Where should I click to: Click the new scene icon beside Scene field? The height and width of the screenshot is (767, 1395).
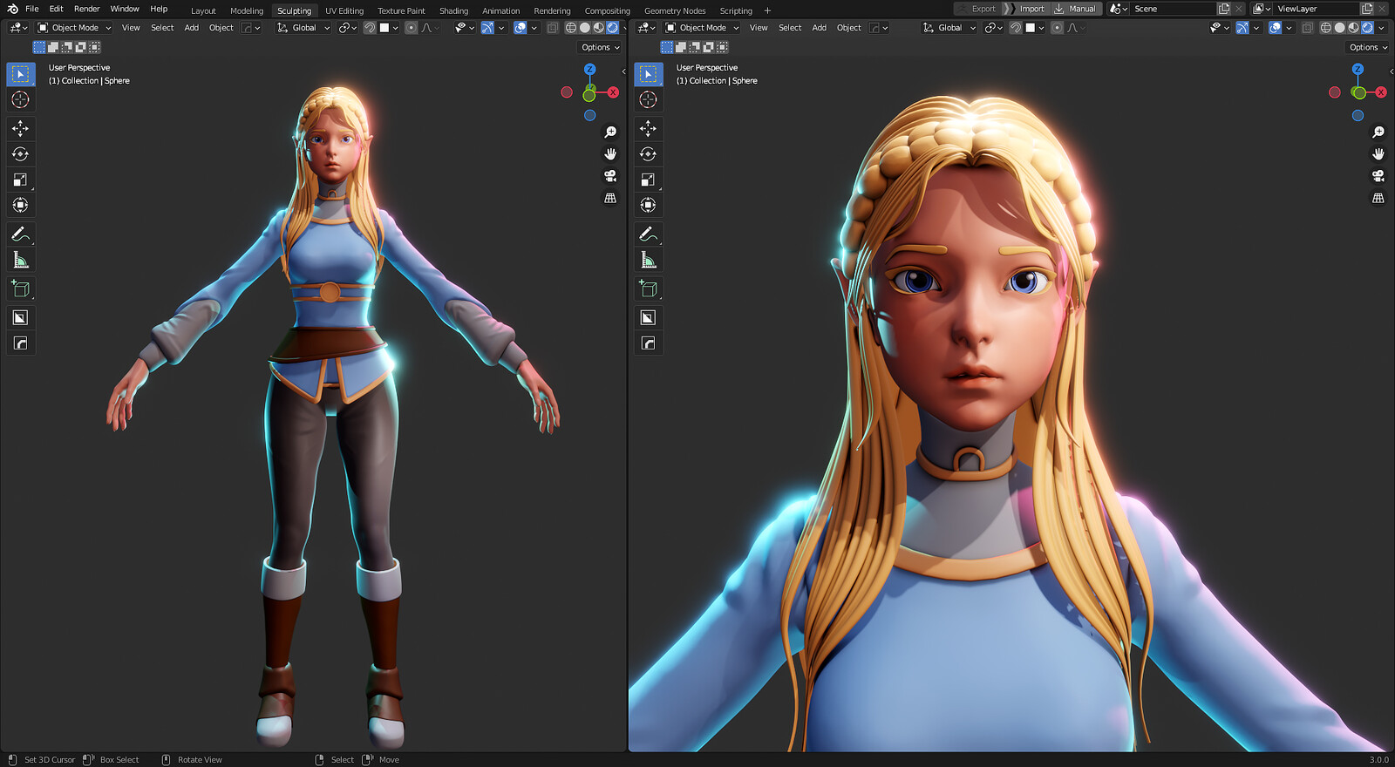point(1224,9)
